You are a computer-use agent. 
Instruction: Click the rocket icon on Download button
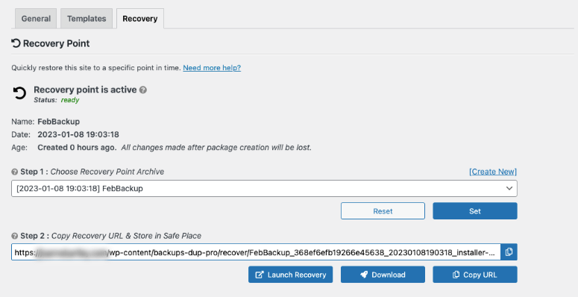pos(364,275)
